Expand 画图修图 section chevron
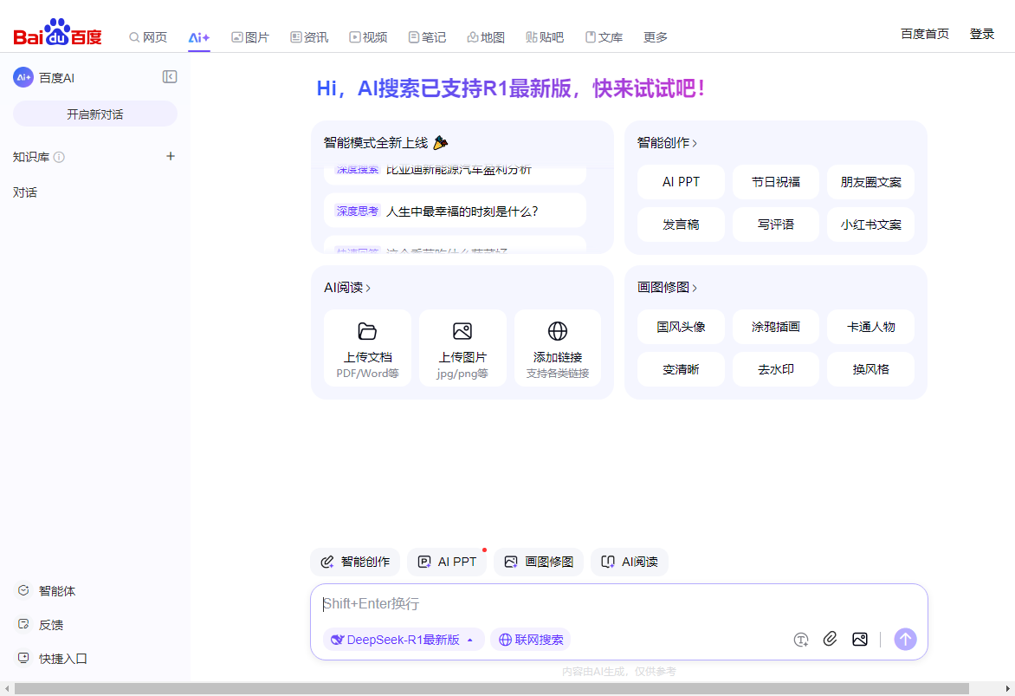1015x696 pixels. 695,288
